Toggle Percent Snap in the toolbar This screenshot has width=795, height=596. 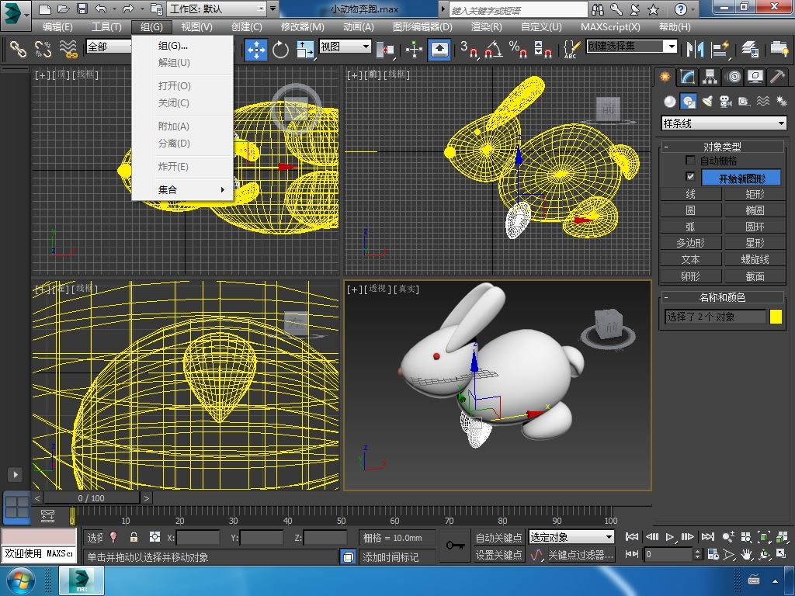coord(518,50)
